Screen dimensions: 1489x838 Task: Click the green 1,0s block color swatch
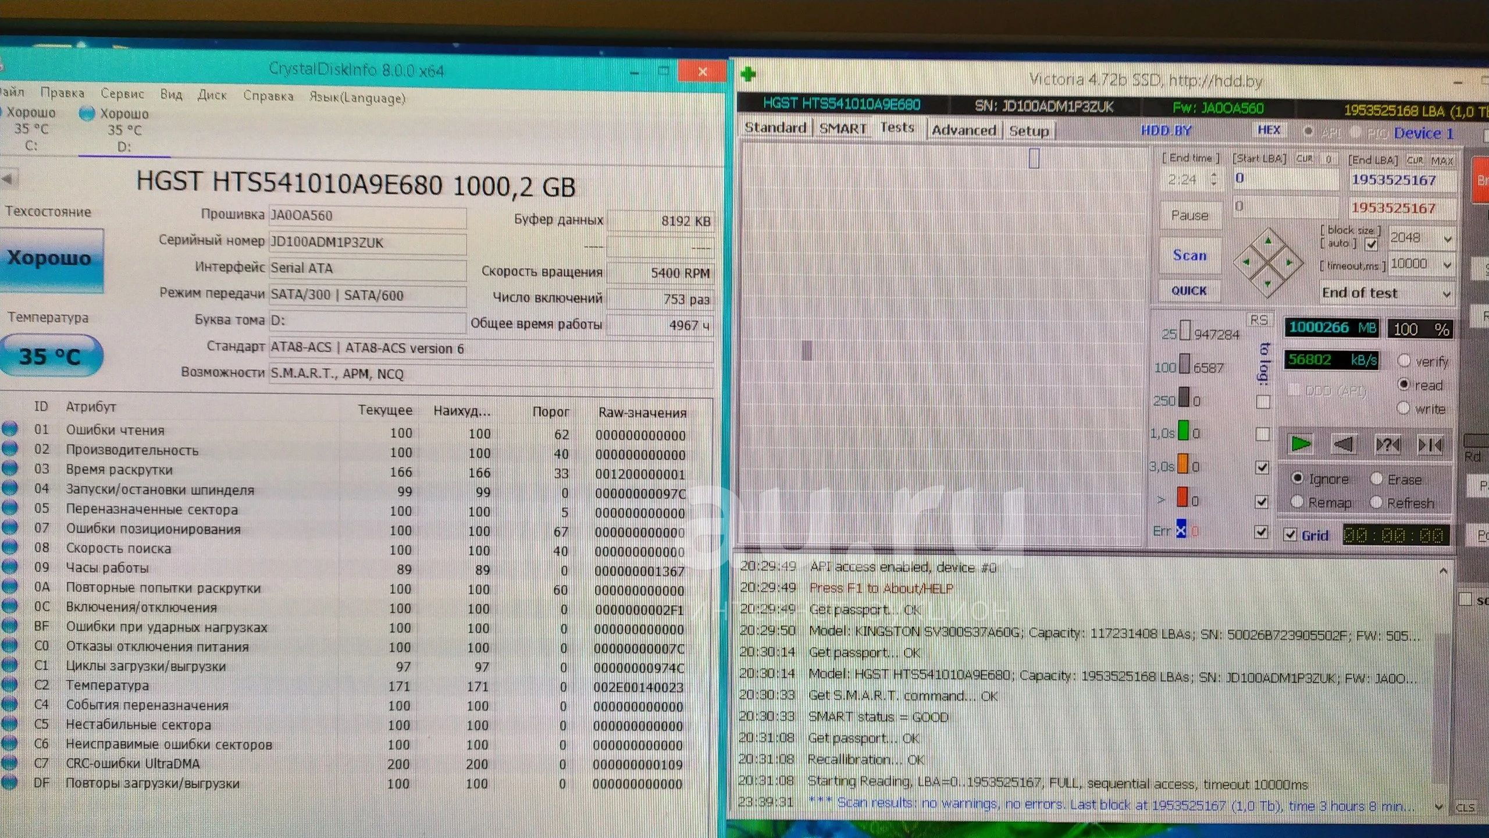pos(1183,431)
